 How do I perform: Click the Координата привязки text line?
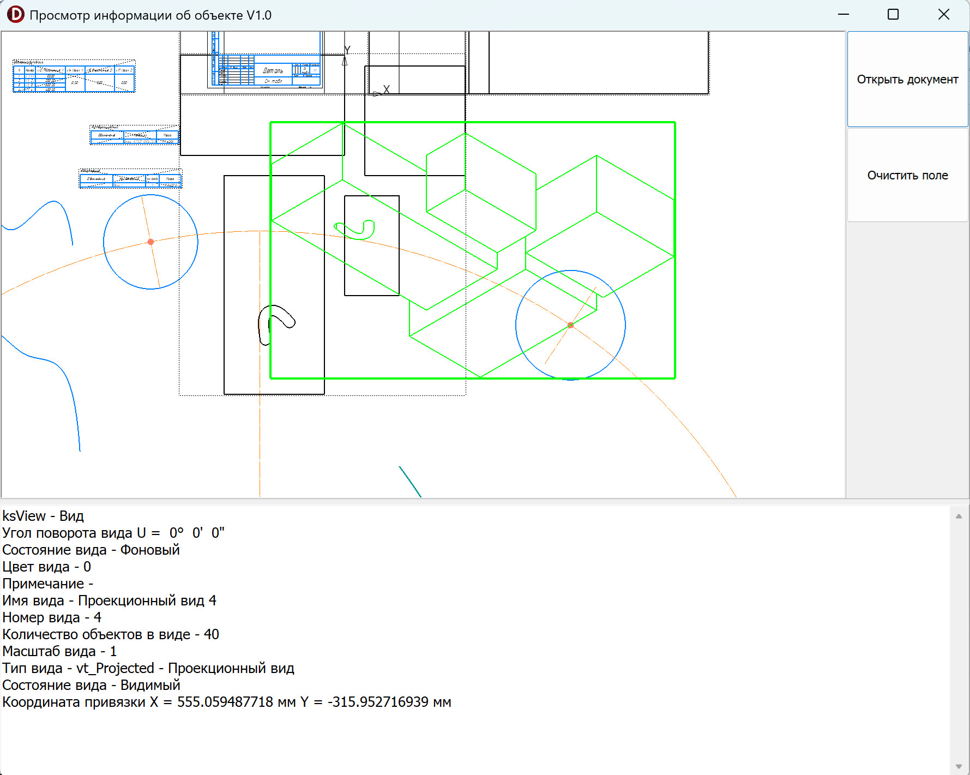tap(227, 702)
